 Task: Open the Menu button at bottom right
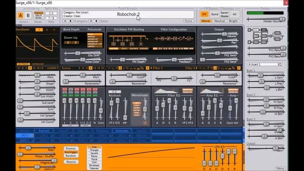(x=280, y=168)
